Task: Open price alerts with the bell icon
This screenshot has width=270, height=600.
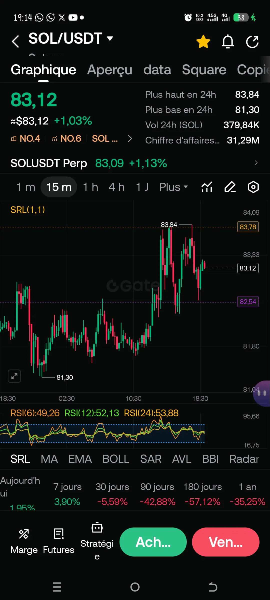Action: coord(228,41)
